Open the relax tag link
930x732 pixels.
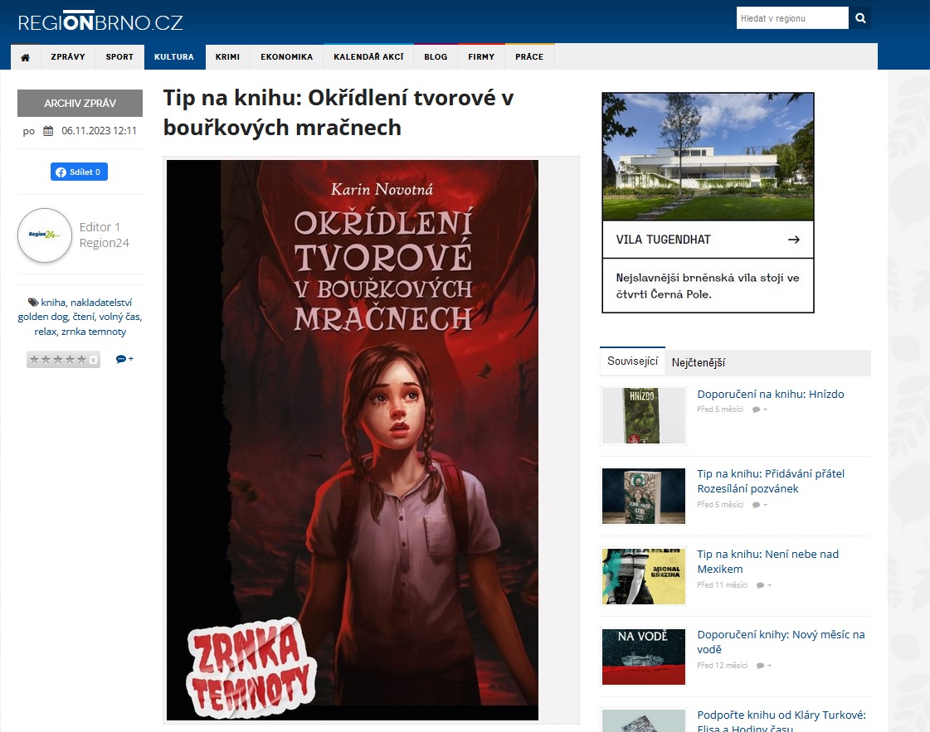tap(45, 332)
